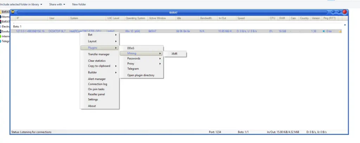This screenshot has width=360, height=143.
Task: Click the ping arrow icon beside 0 ms
Action: (x=324, y=31)
